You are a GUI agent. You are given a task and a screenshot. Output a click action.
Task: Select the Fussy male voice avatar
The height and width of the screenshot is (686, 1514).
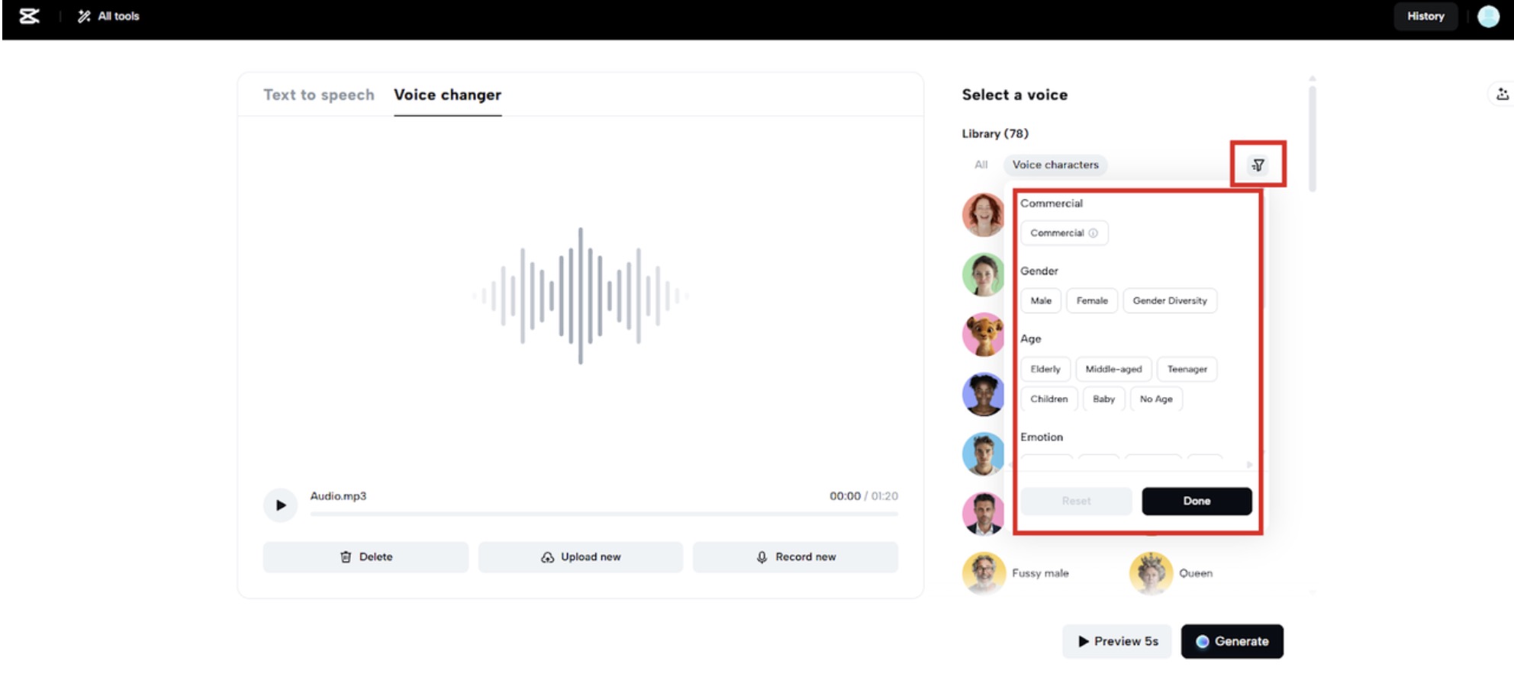pyautogui.click(x=984, y=573)
